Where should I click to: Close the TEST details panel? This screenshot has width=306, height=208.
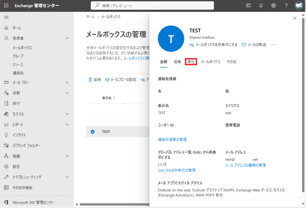coord(295,18)
